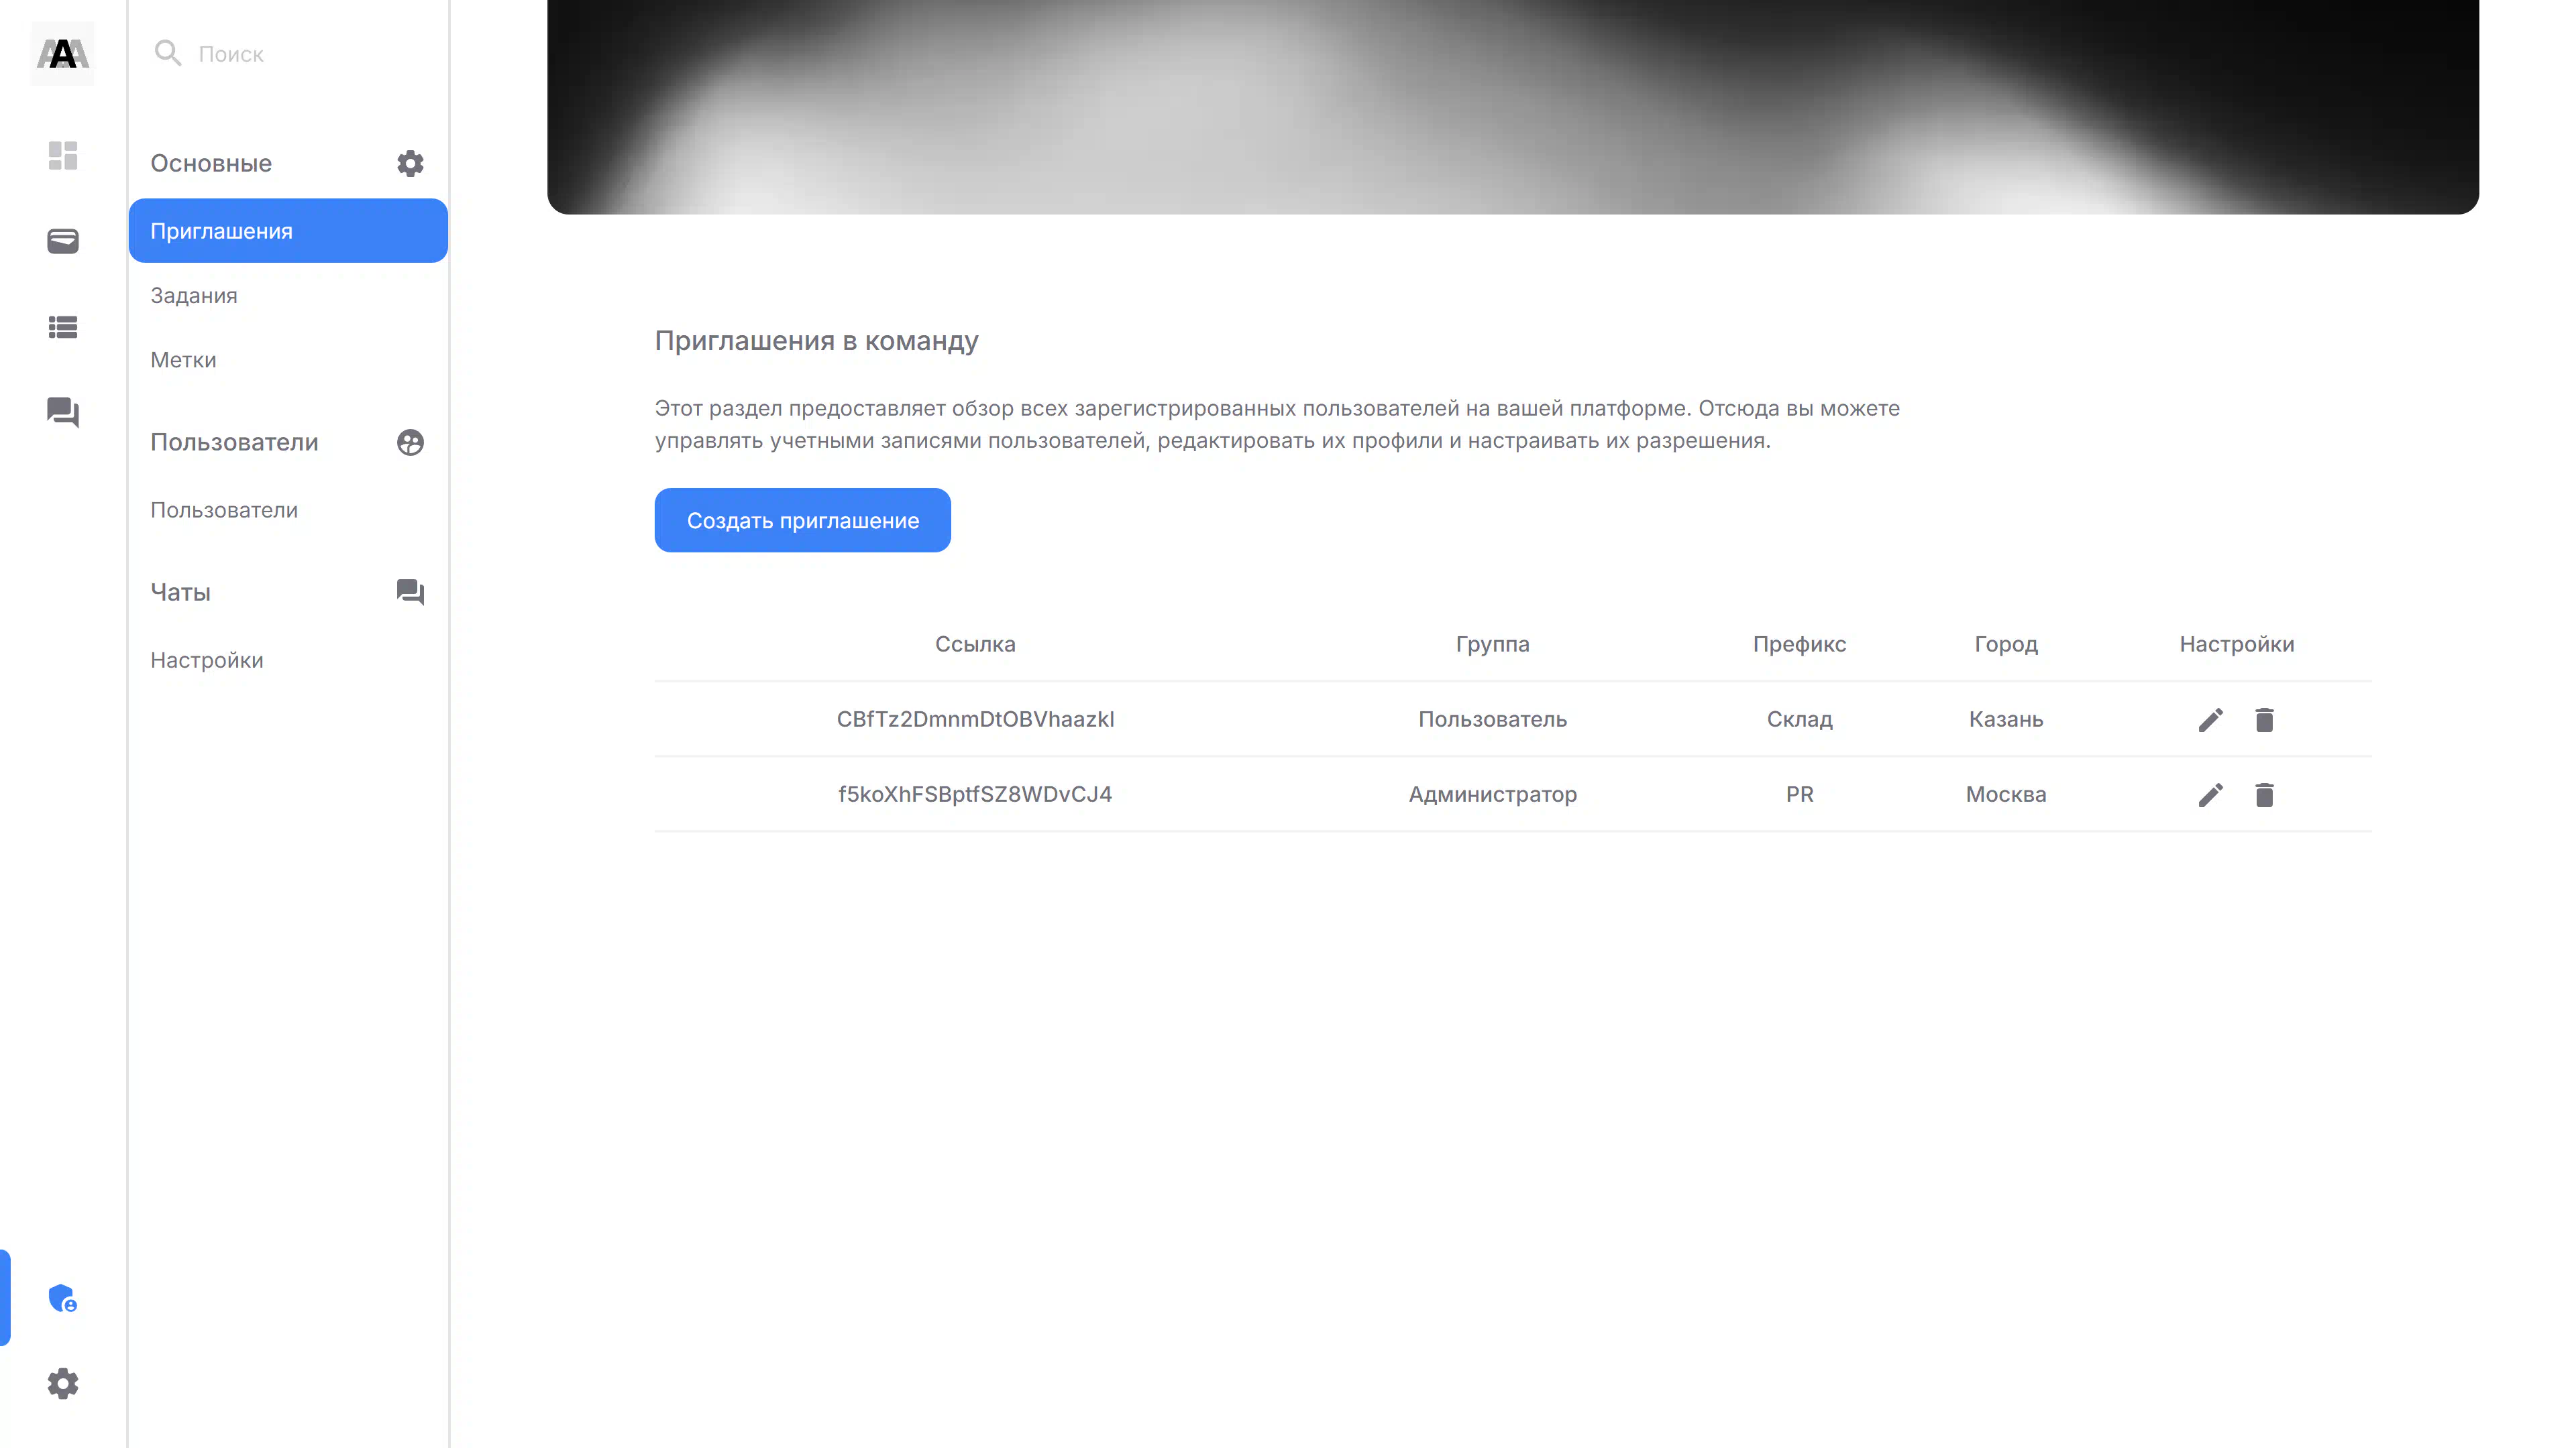Image resolution: width=2576 pixels, height=1448 pixels.
Task: Click the Основные section header
Action: click(211, 163)
